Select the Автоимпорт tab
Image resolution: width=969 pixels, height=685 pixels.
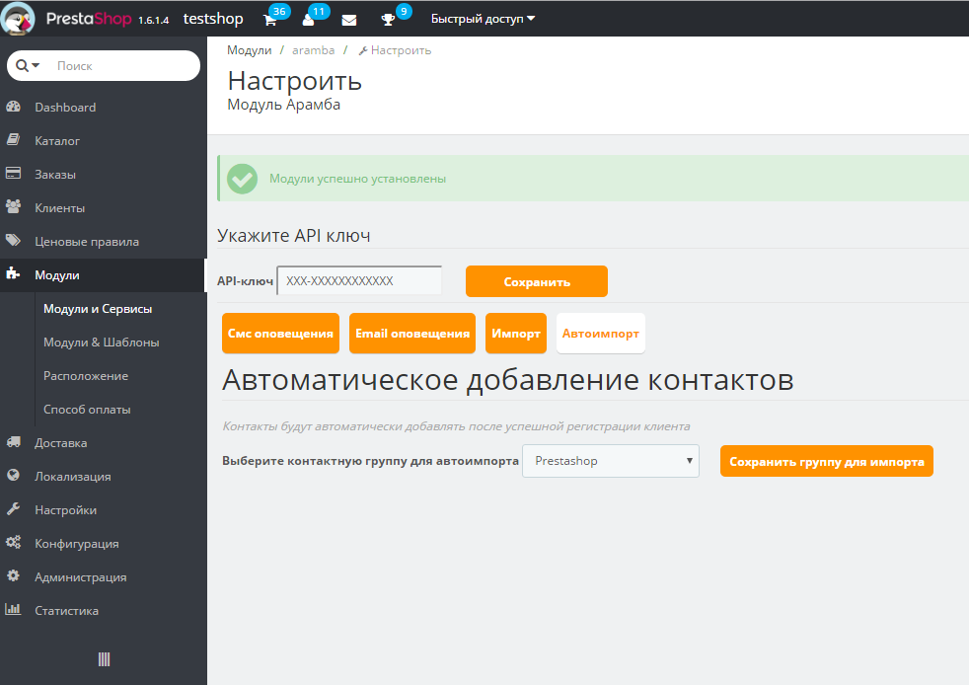601,334
